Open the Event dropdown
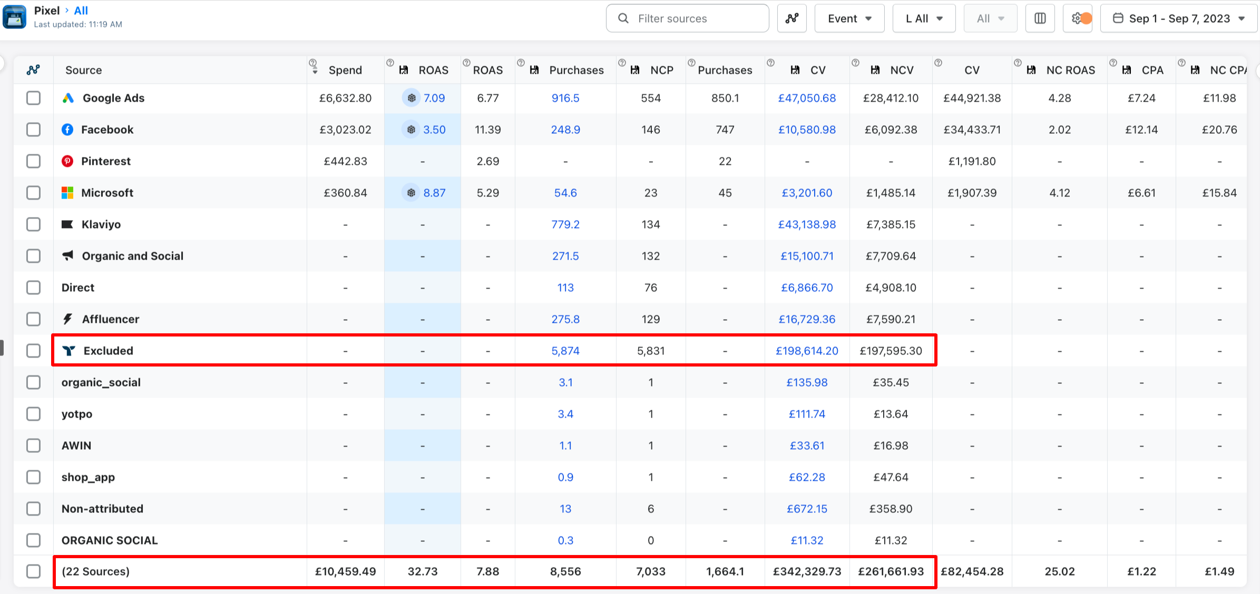 tap(849, 18)
